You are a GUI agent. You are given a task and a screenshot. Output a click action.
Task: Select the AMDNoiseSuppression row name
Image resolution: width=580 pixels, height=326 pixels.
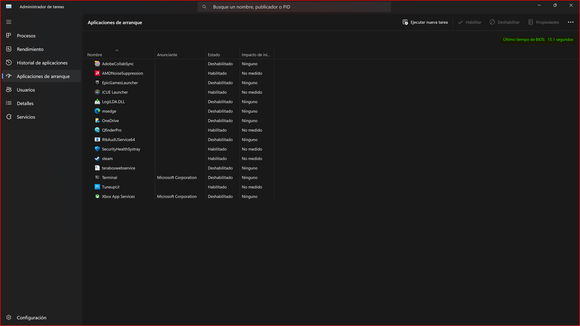122,73
